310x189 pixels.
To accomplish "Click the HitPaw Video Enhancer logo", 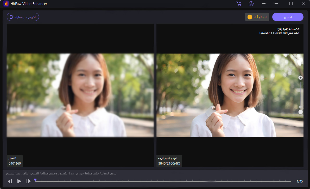I will [5, 4].
